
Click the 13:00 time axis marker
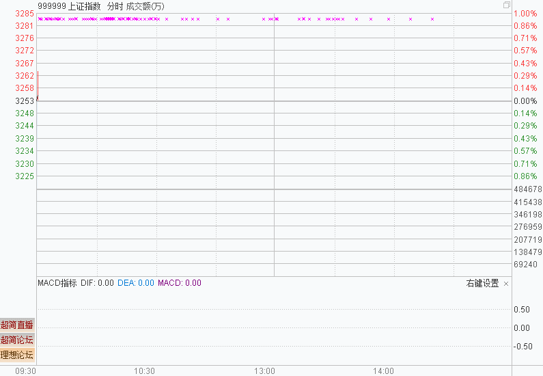[x=264, y=371]
